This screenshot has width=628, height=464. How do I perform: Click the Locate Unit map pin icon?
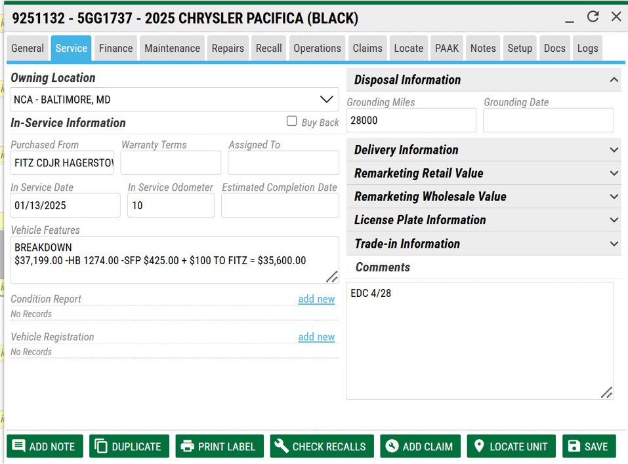tap(479, 446)
